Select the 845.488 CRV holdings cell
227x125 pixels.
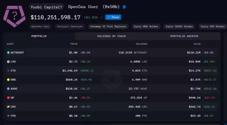coord(138,107)
